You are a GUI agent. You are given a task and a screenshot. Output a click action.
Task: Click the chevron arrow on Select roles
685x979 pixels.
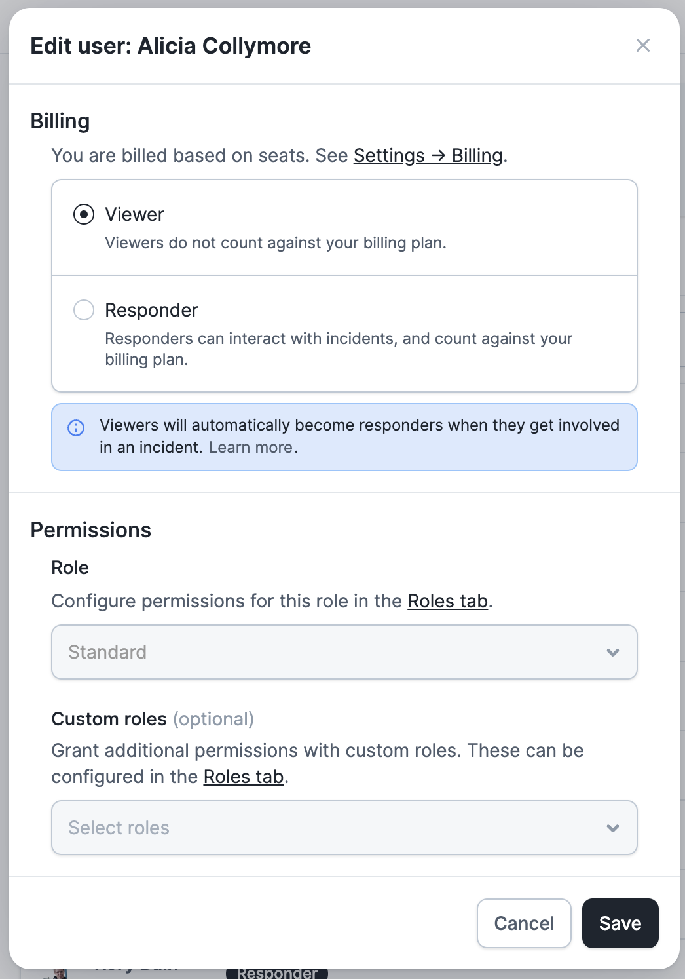click(x=613, y=828)
